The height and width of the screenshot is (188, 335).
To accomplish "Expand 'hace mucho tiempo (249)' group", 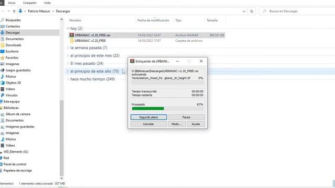I will (68, 79).
